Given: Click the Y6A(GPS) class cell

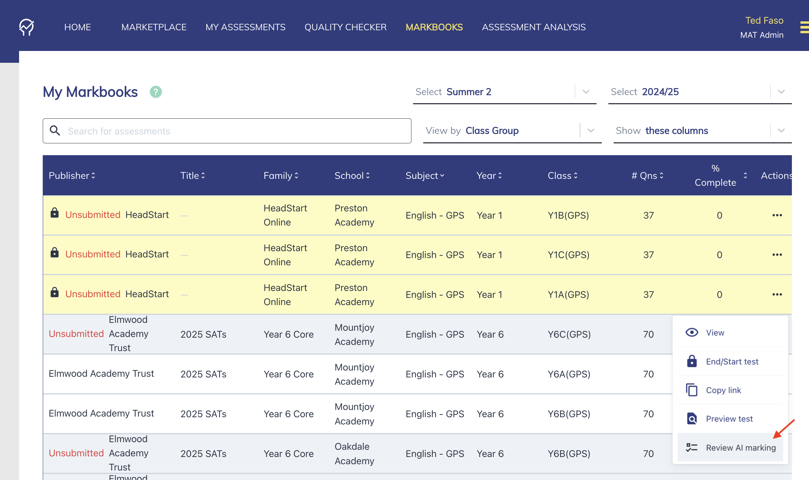Looking at the screenshot, I should coord(569,374).
